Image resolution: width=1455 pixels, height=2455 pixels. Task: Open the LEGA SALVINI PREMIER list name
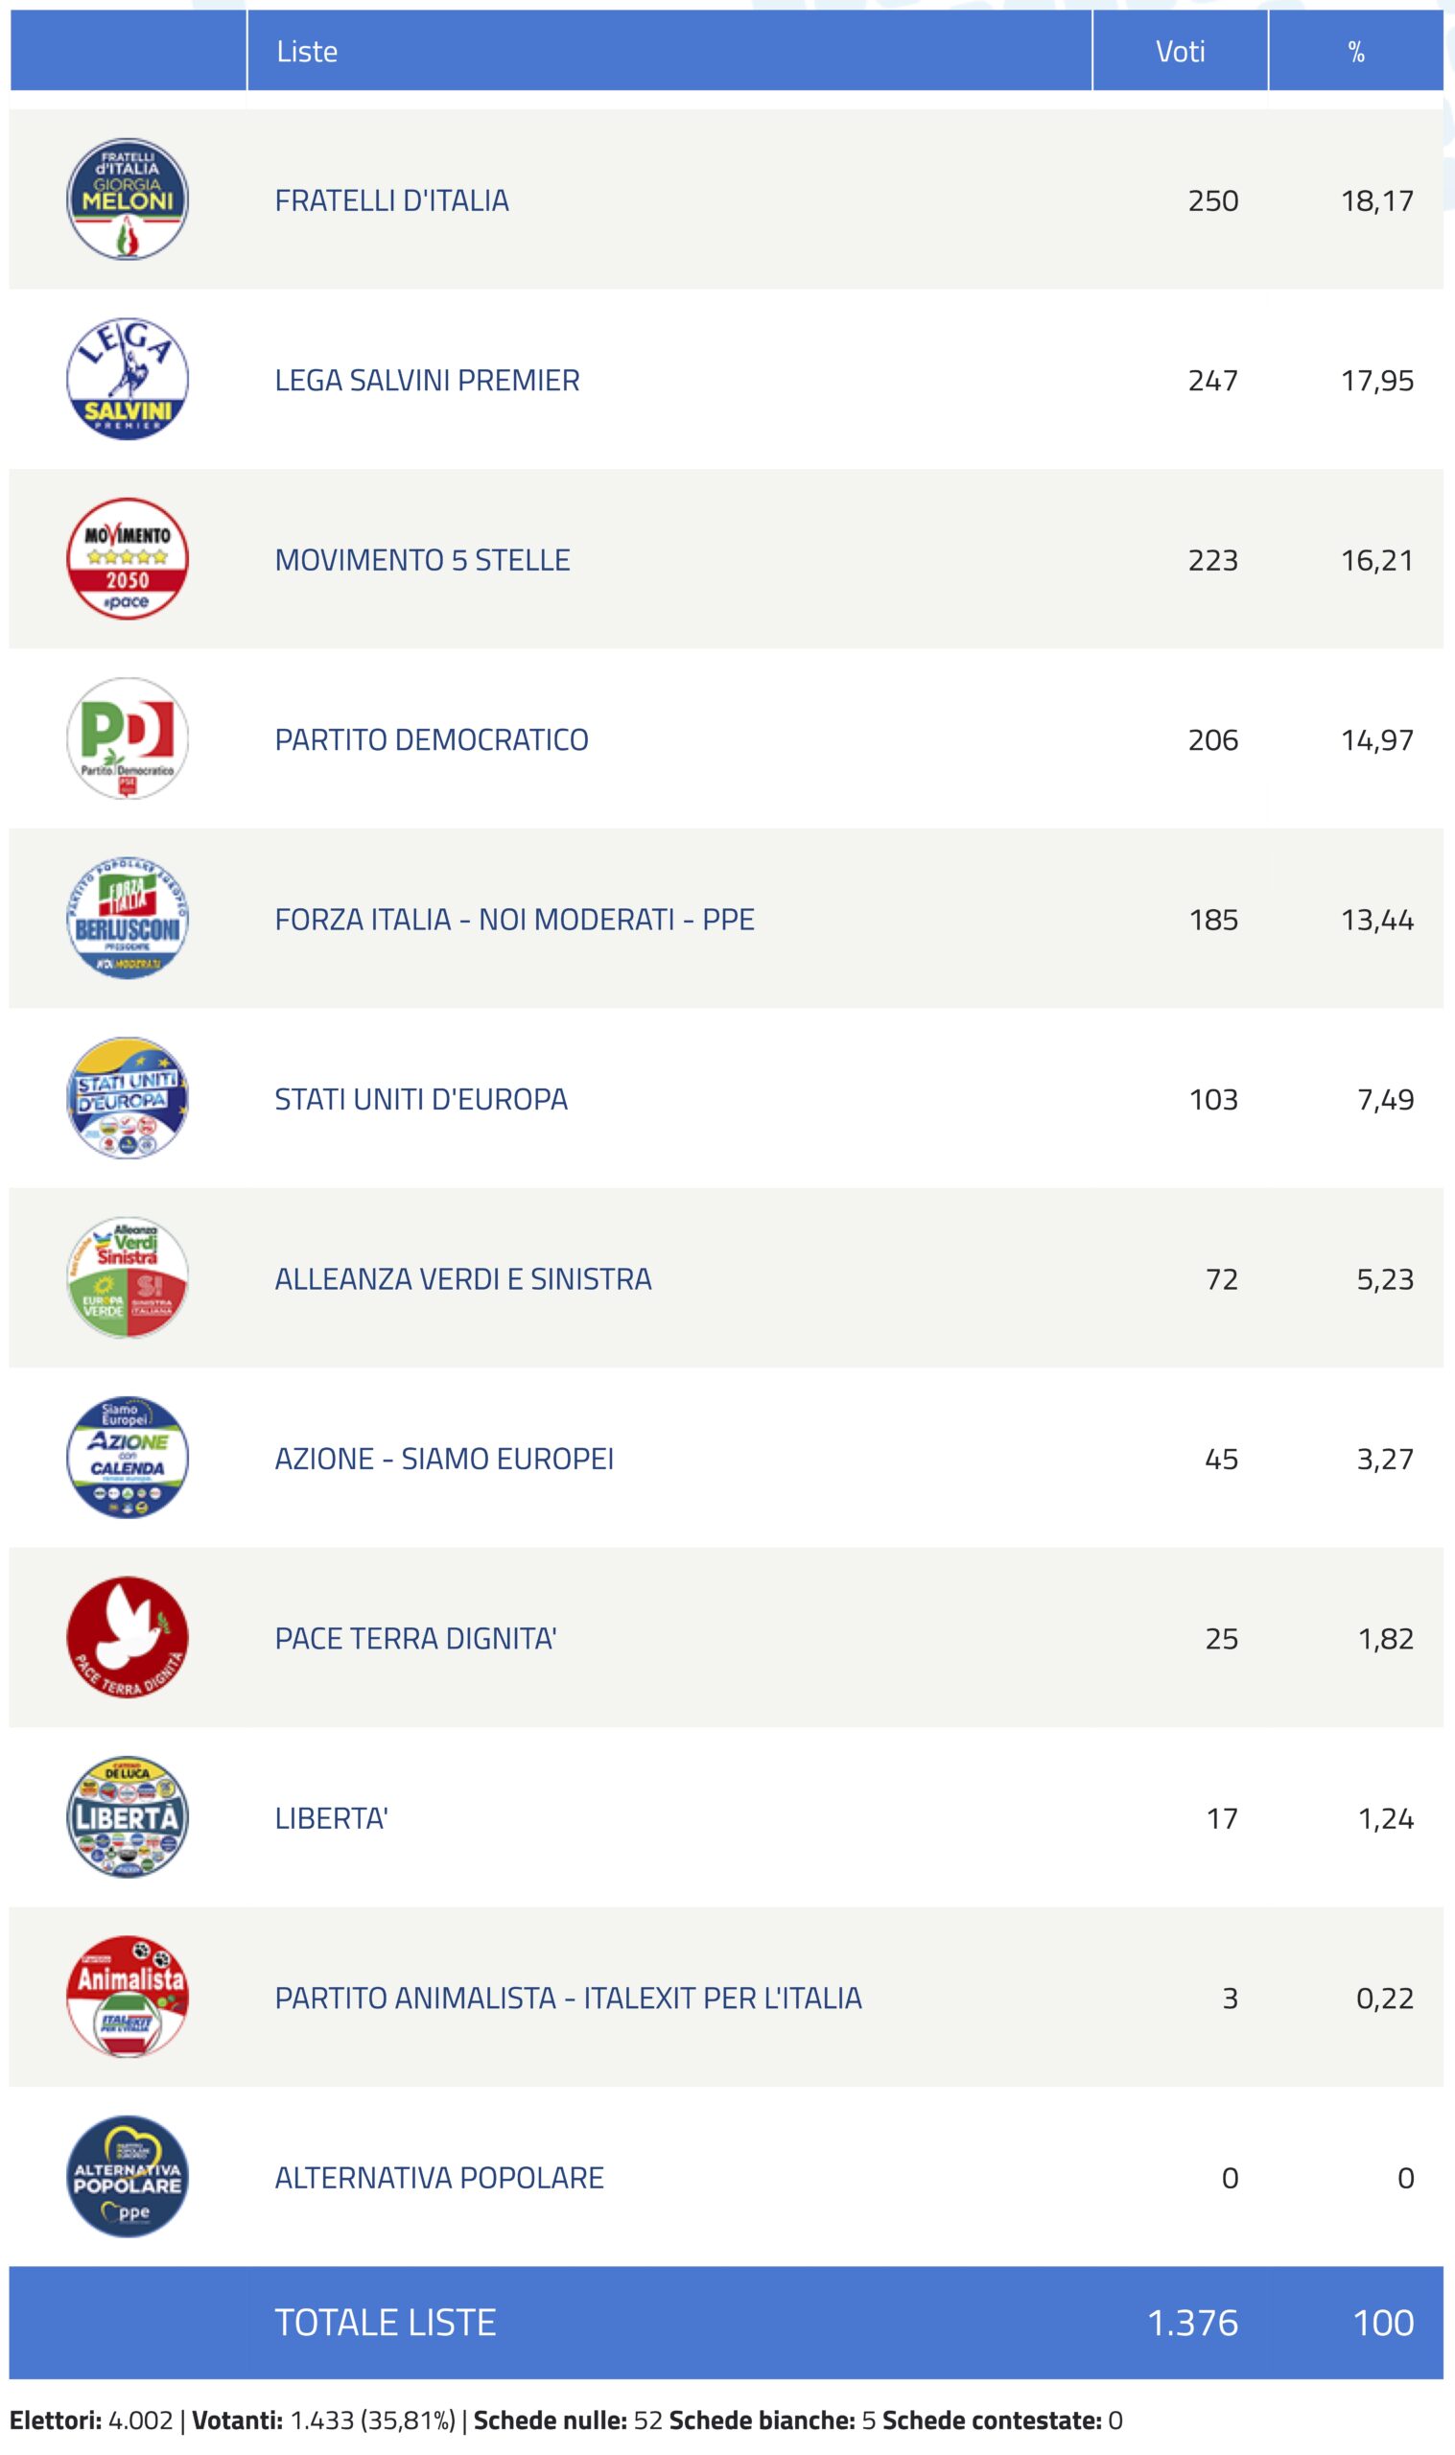(428, 381)
